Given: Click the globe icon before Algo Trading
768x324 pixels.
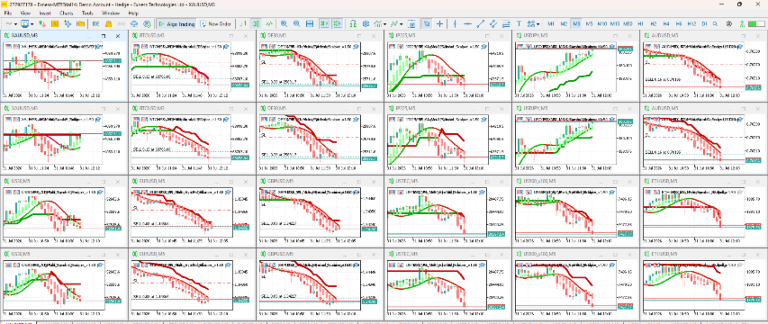Looking at the screenshot, I should 147,23.
